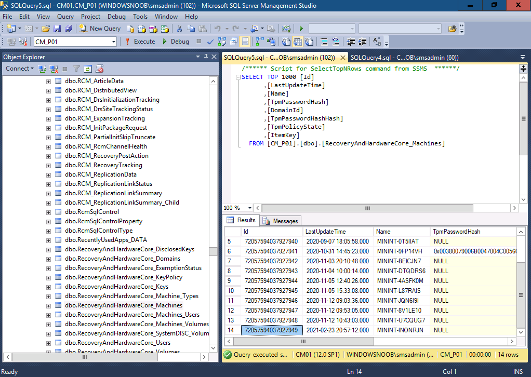The height and width of the screenshot is (377, 531).
Task: Sort by the LastUpdateTime column header
Action: 338,232
